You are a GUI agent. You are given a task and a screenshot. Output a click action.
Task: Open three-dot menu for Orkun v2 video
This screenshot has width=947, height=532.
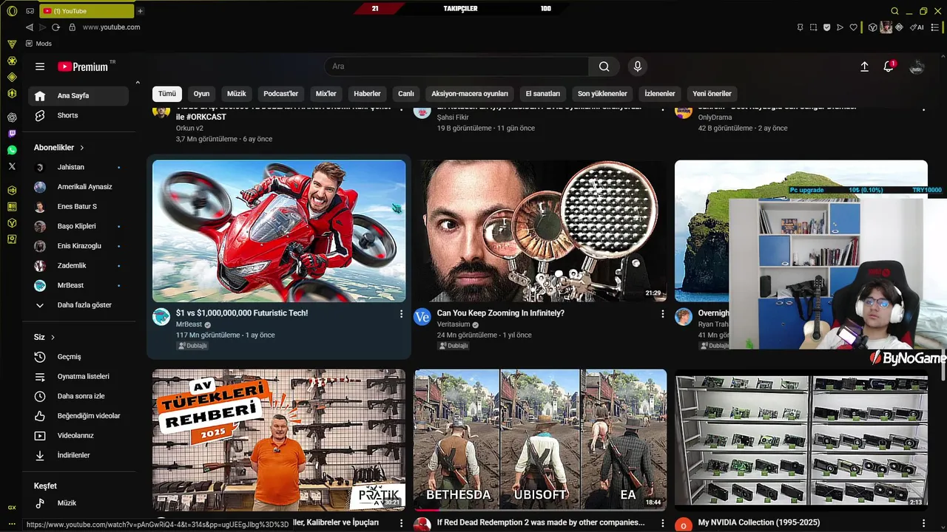click(402, 109)
